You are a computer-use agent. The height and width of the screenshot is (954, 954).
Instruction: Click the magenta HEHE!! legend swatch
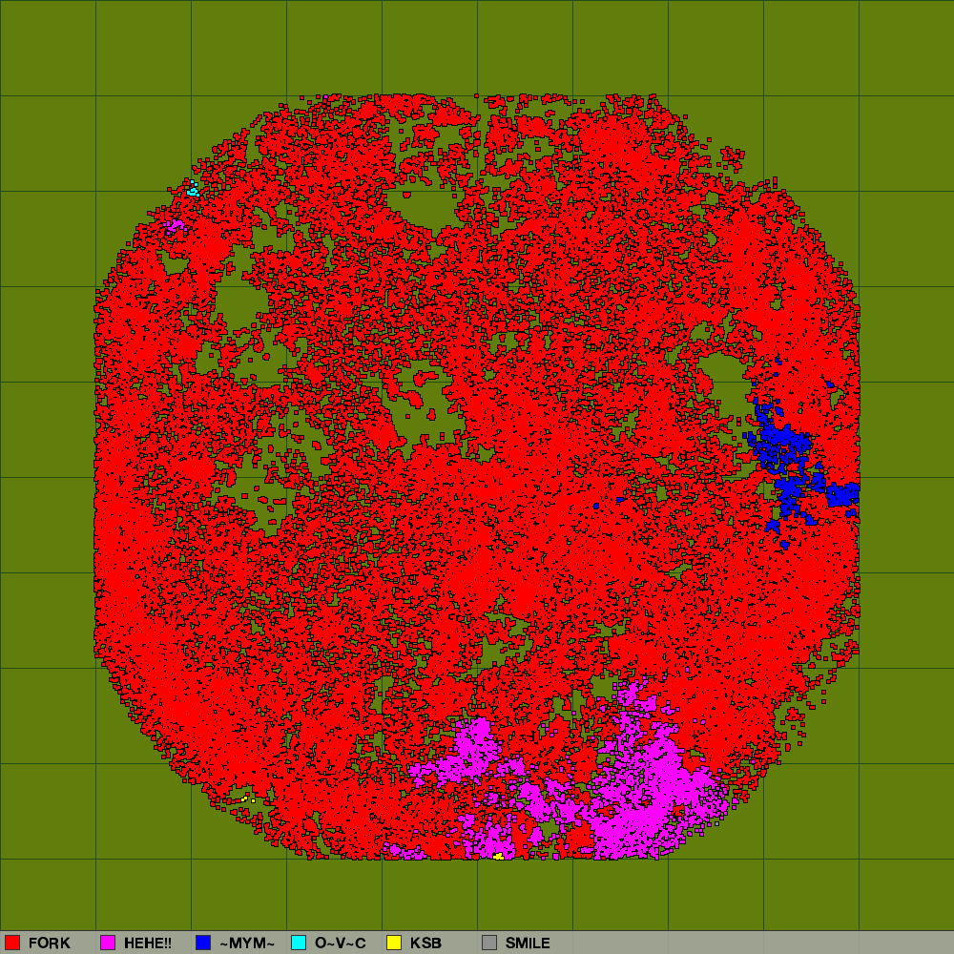point(108,943)
